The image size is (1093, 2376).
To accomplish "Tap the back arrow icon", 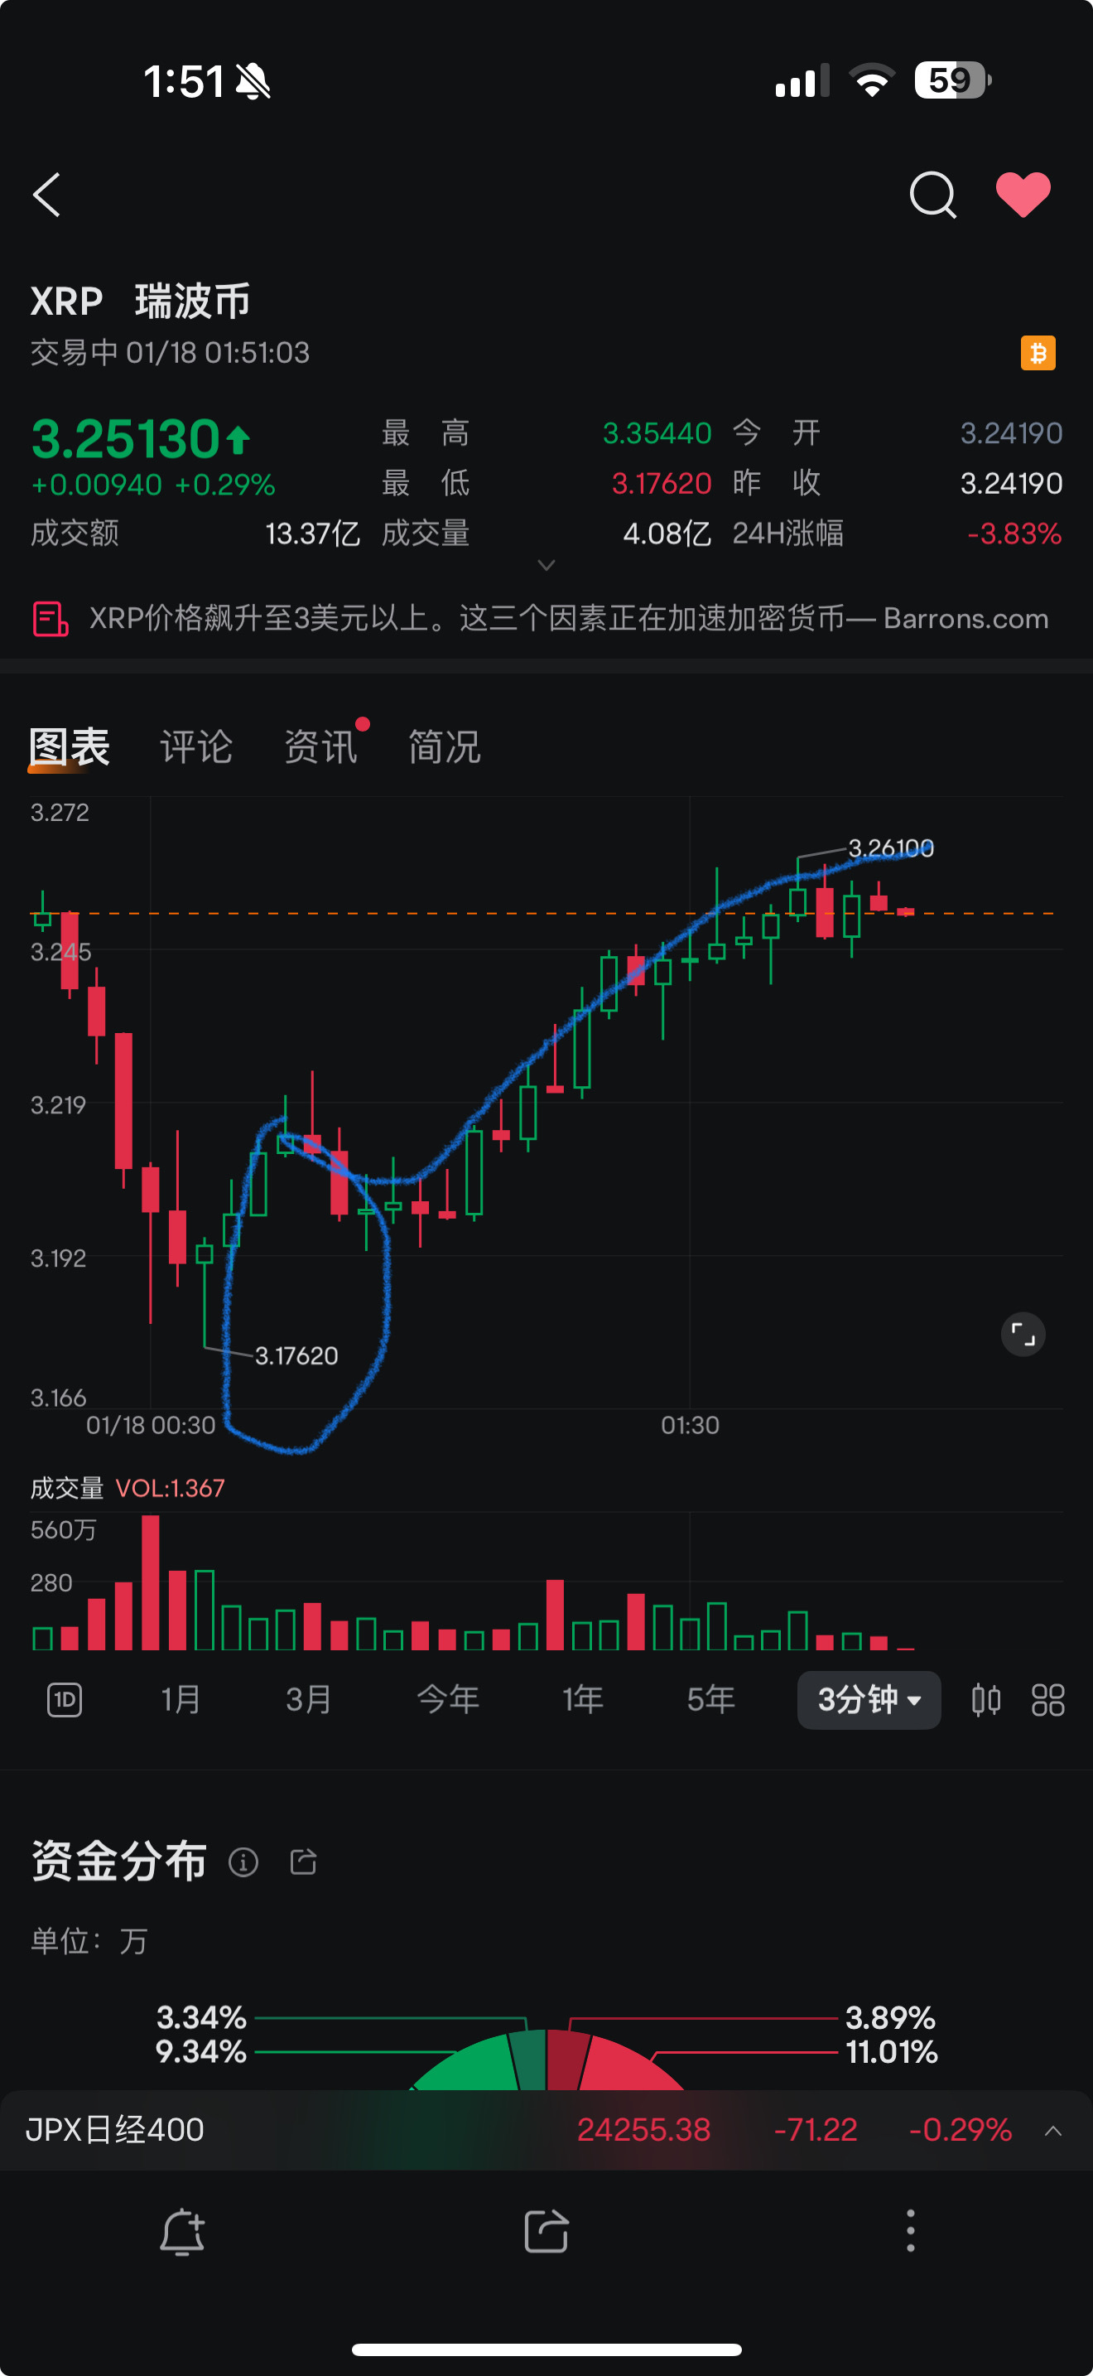I will point(46,195).
